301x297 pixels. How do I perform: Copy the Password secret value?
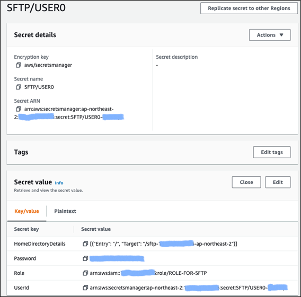(x=85, y=258)
